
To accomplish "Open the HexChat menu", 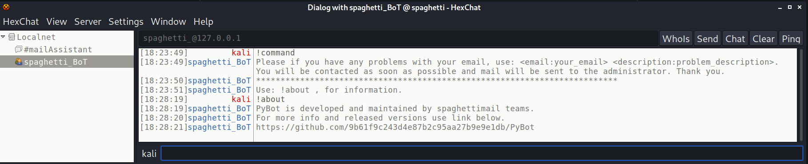I will point(21,22).
